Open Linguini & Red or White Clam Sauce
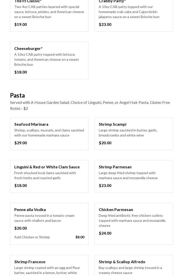Image resolution: width=183 pixels, height=276 pixels. click(x=47, y=167)
